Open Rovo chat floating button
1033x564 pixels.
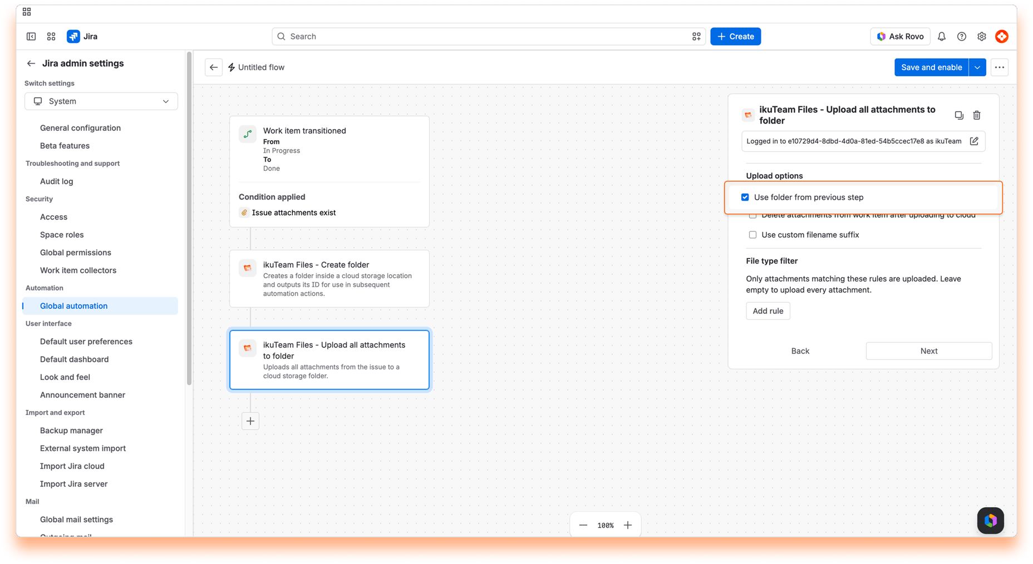991,521
